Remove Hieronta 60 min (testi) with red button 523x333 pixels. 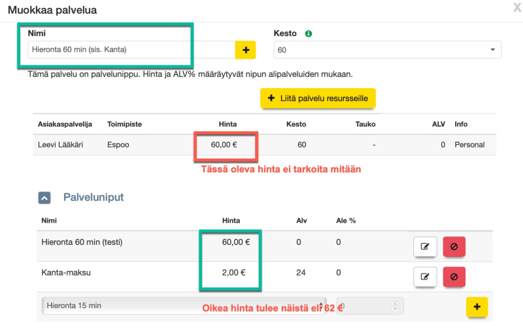(454, 246)
